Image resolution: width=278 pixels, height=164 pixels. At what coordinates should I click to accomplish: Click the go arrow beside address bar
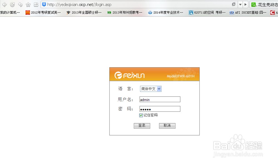click(245, 5)
